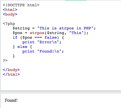Click the "Error\n" string literal
Image resolution: width=121 pixels, height=108 pixels.
point(48,42)
